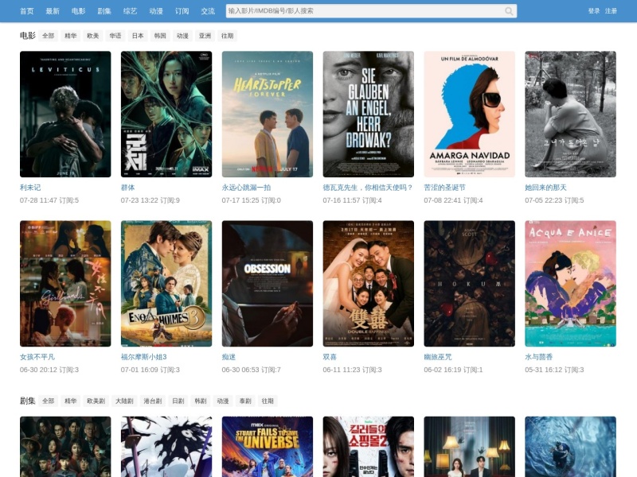Image resolution: width=637 pixels, height=477 pixels.
Task: Click the 女孩不平凡 title link
Action: 37,357
